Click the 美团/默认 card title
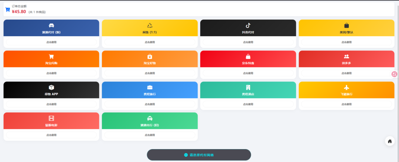This screenshot has height=162, width=399. tap(347, 32)
